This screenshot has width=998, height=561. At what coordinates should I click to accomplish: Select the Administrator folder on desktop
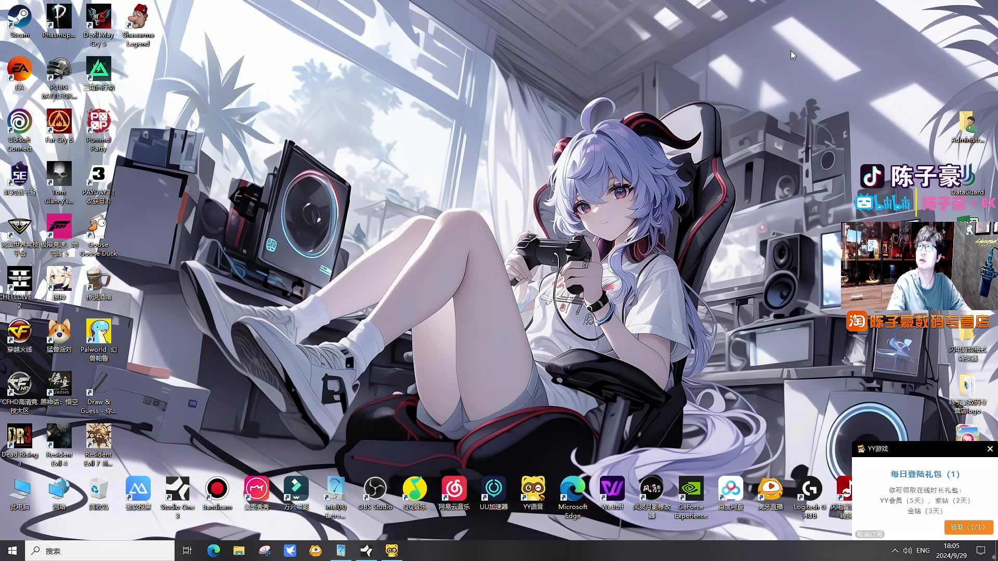(967, 127)
